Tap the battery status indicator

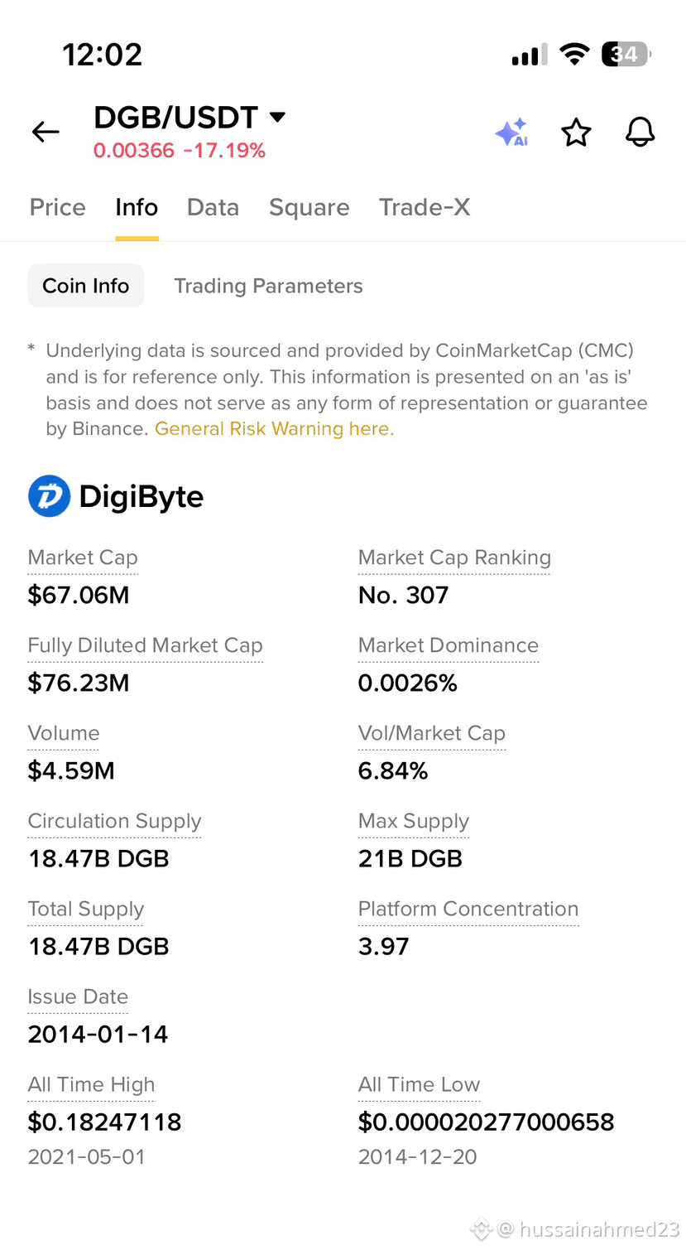626,55
